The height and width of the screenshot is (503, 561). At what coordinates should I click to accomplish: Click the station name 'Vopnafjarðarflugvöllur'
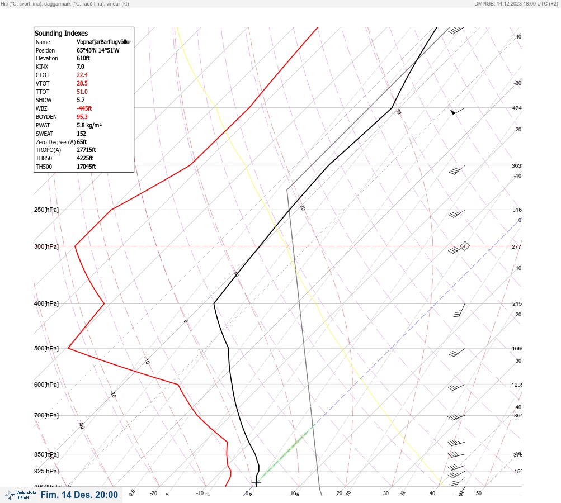click(x=104, y=42)
